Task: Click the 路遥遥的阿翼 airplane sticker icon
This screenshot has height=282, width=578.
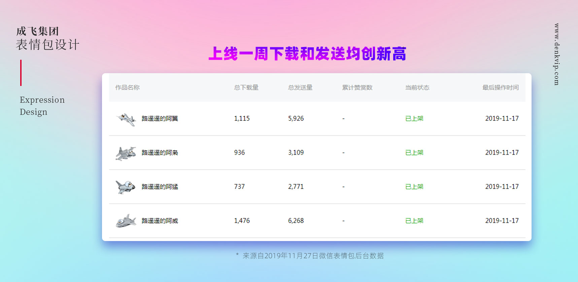Action: [126, 119]
